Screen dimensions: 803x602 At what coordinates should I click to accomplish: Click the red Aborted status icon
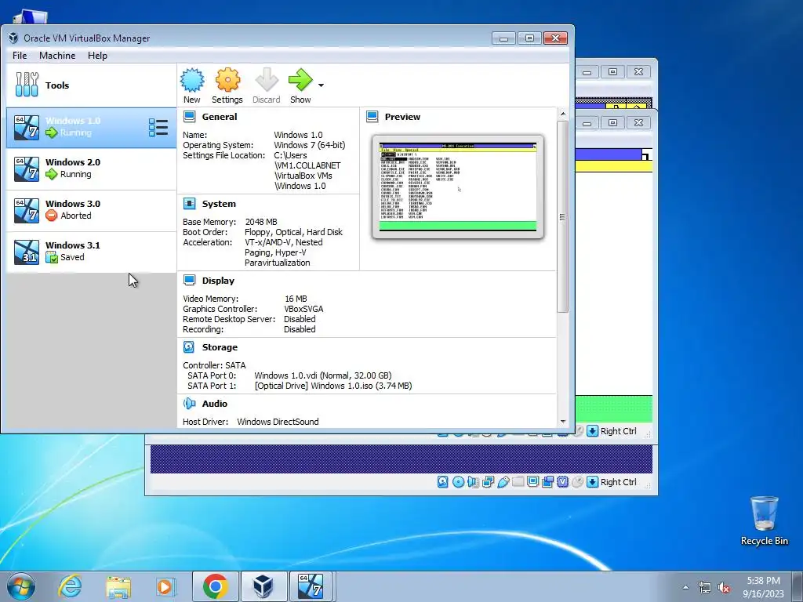click(51, 216)
